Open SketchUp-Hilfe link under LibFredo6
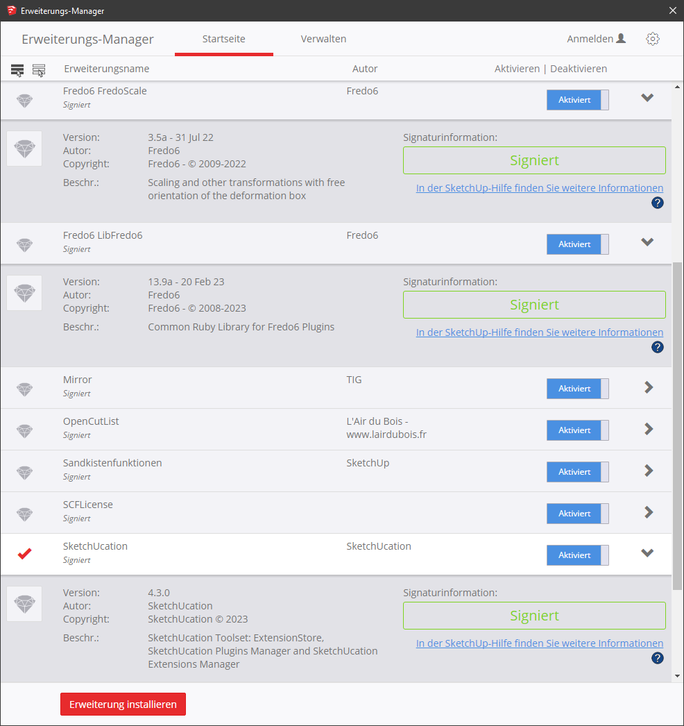 (539, 332)
